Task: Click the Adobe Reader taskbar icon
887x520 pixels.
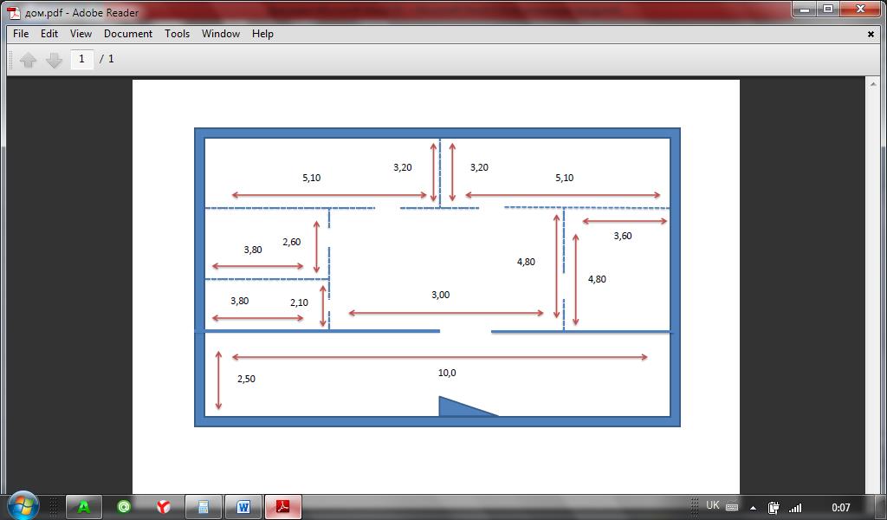Action: (283, 506)
